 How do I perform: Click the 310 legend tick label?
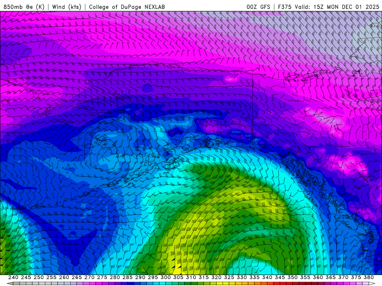point(191,277)
